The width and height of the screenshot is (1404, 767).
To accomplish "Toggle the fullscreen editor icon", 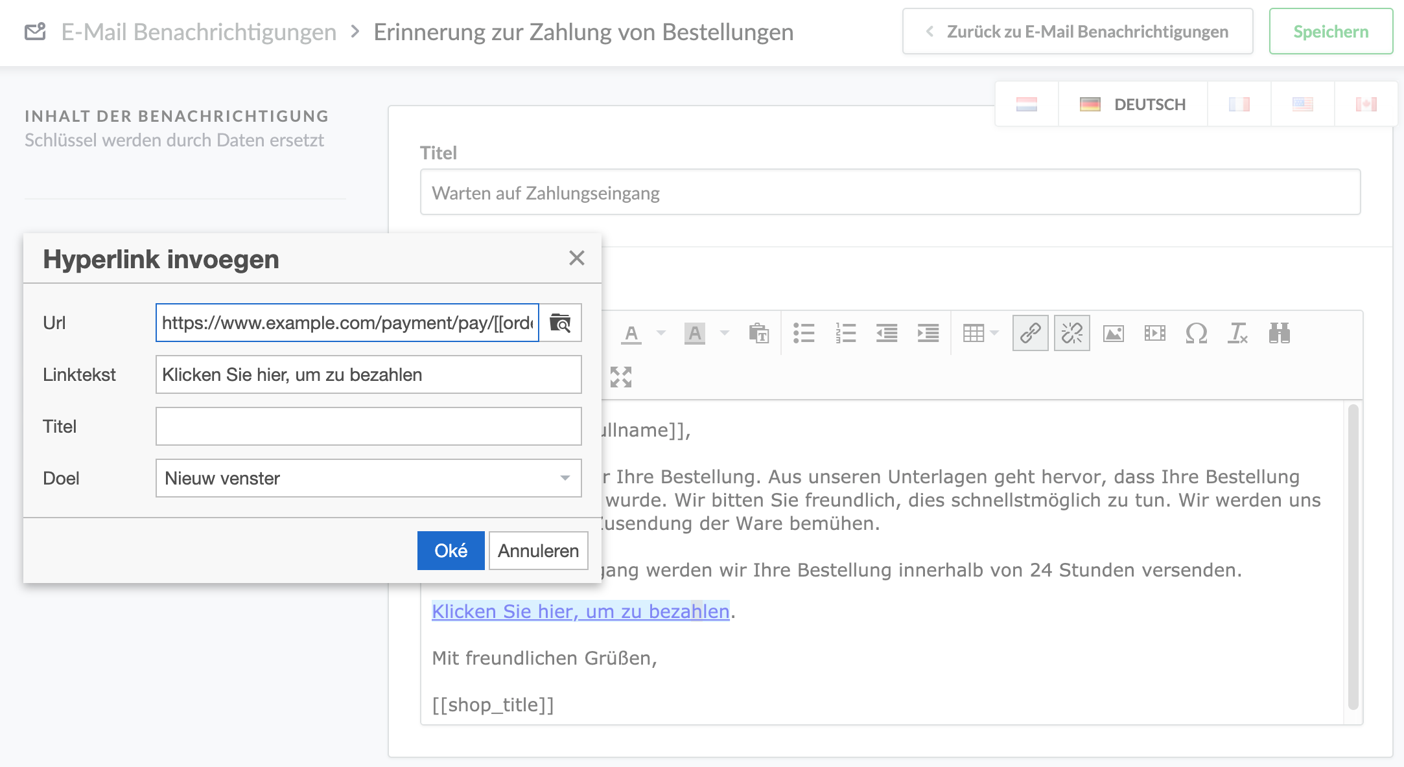I will pos(621,376).
